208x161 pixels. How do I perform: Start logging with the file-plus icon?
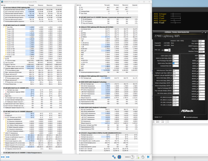pyautogui.click(x=138, y=157)
